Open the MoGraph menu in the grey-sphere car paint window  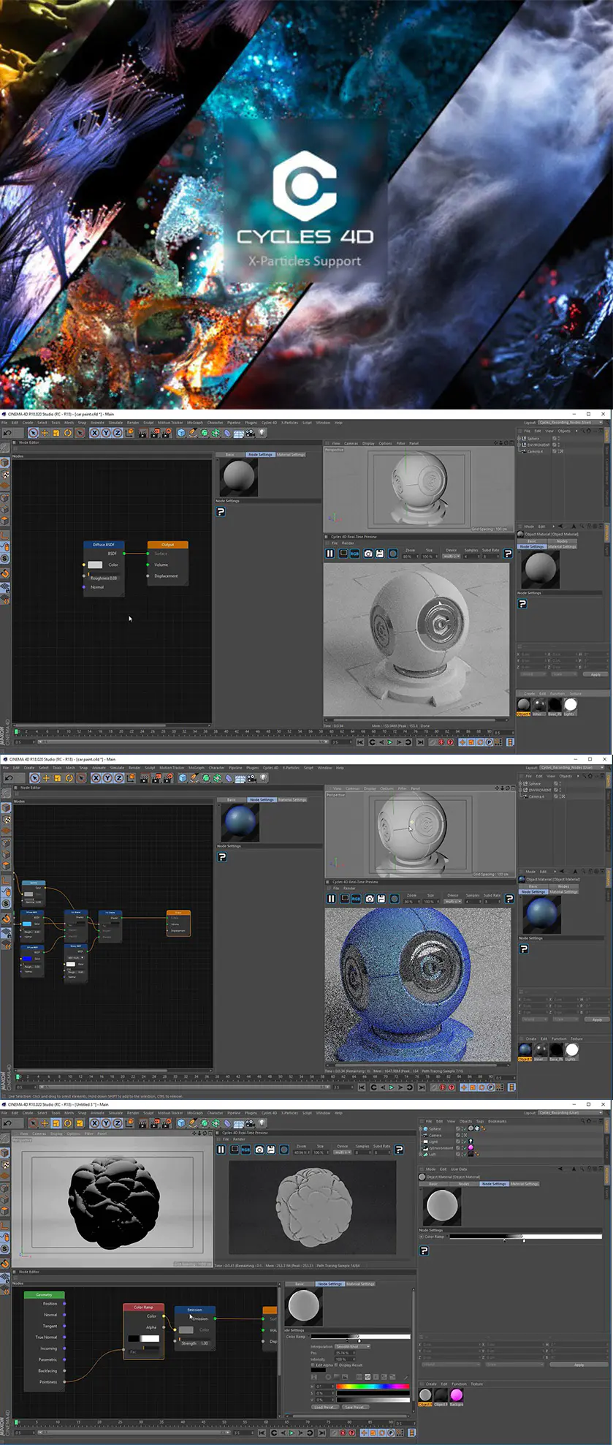pos(195,423)
